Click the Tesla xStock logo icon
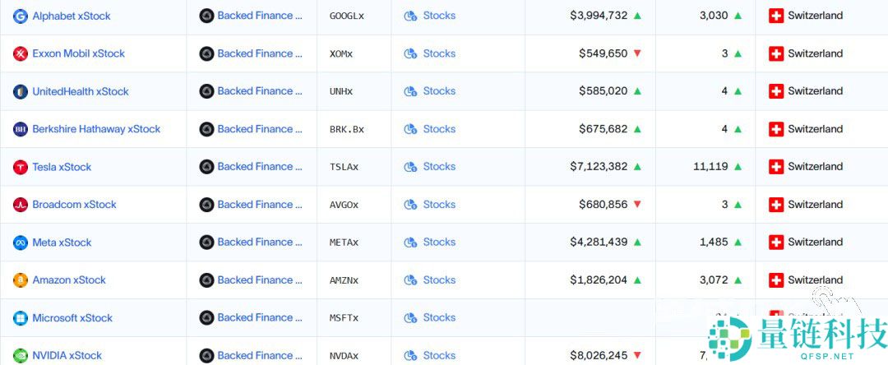The image size is (888, 365). 21,167
